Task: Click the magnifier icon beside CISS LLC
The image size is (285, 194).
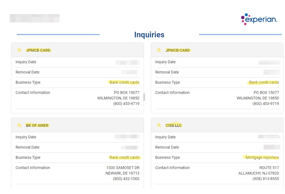Action: pyautogui.click(x=159, y=125)
